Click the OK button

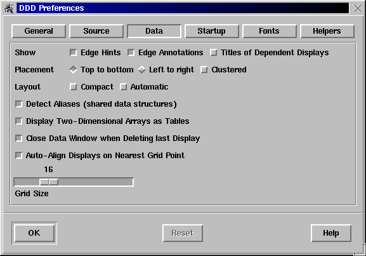click(x=34, y=233)
